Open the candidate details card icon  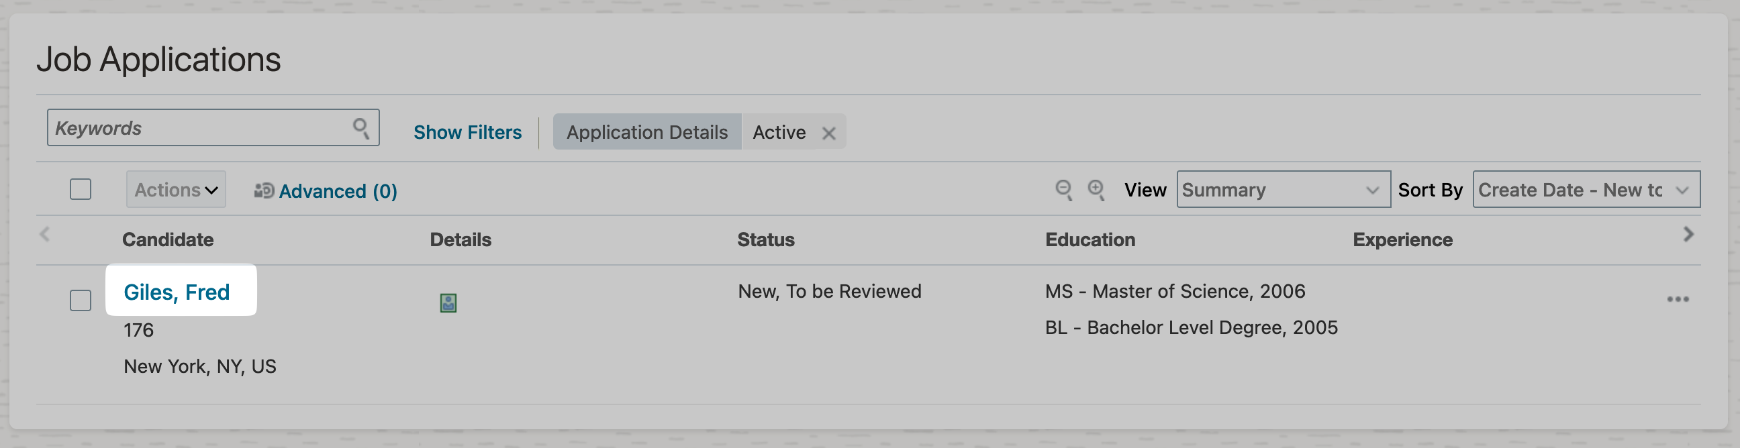448,303
